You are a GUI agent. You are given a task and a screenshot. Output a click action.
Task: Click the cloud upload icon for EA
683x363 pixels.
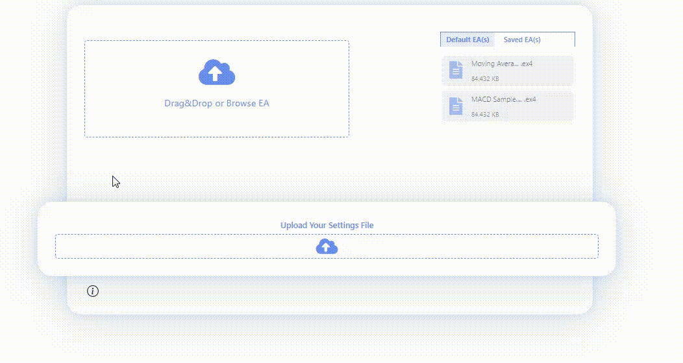216,72
